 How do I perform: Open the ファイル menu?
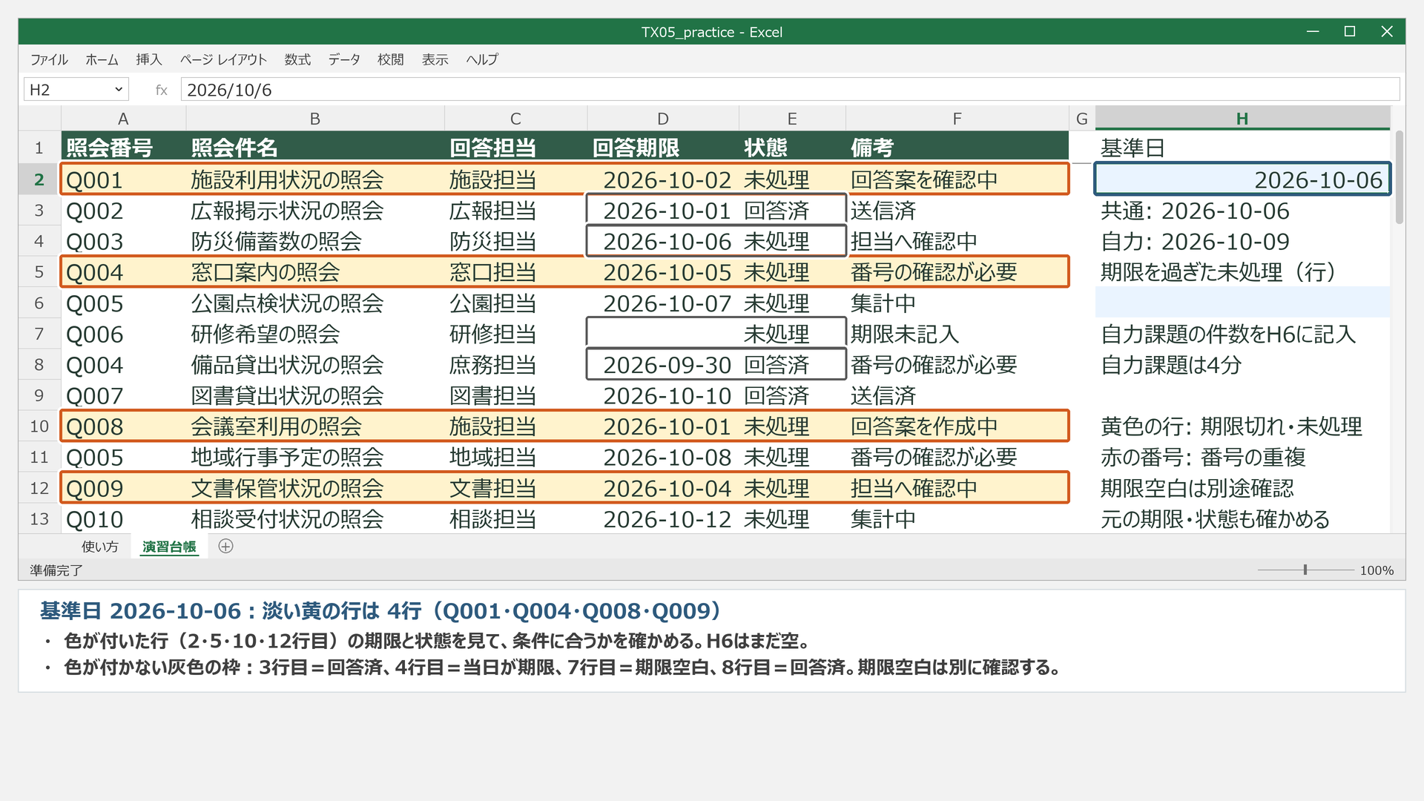coord(49,59)
